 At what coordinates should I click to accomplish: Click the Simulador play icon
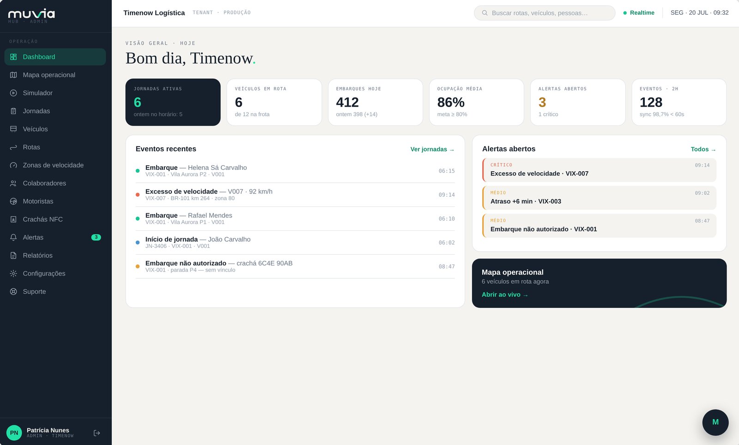pyautogui.click(x=13, y=93)
